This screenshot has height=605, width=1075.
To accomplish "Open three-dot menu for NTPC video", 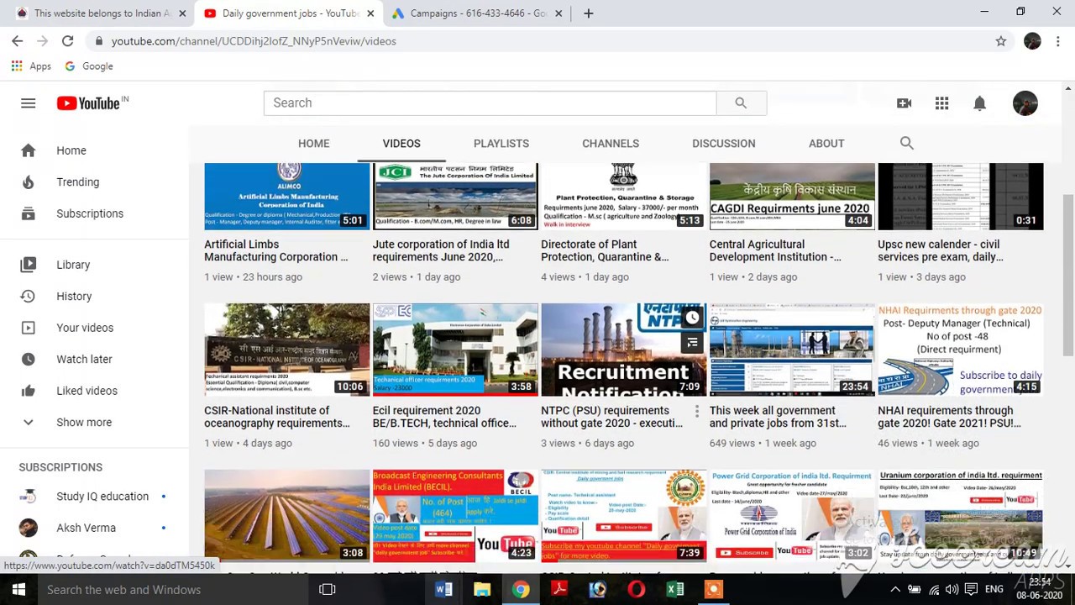I will [696, 412].
